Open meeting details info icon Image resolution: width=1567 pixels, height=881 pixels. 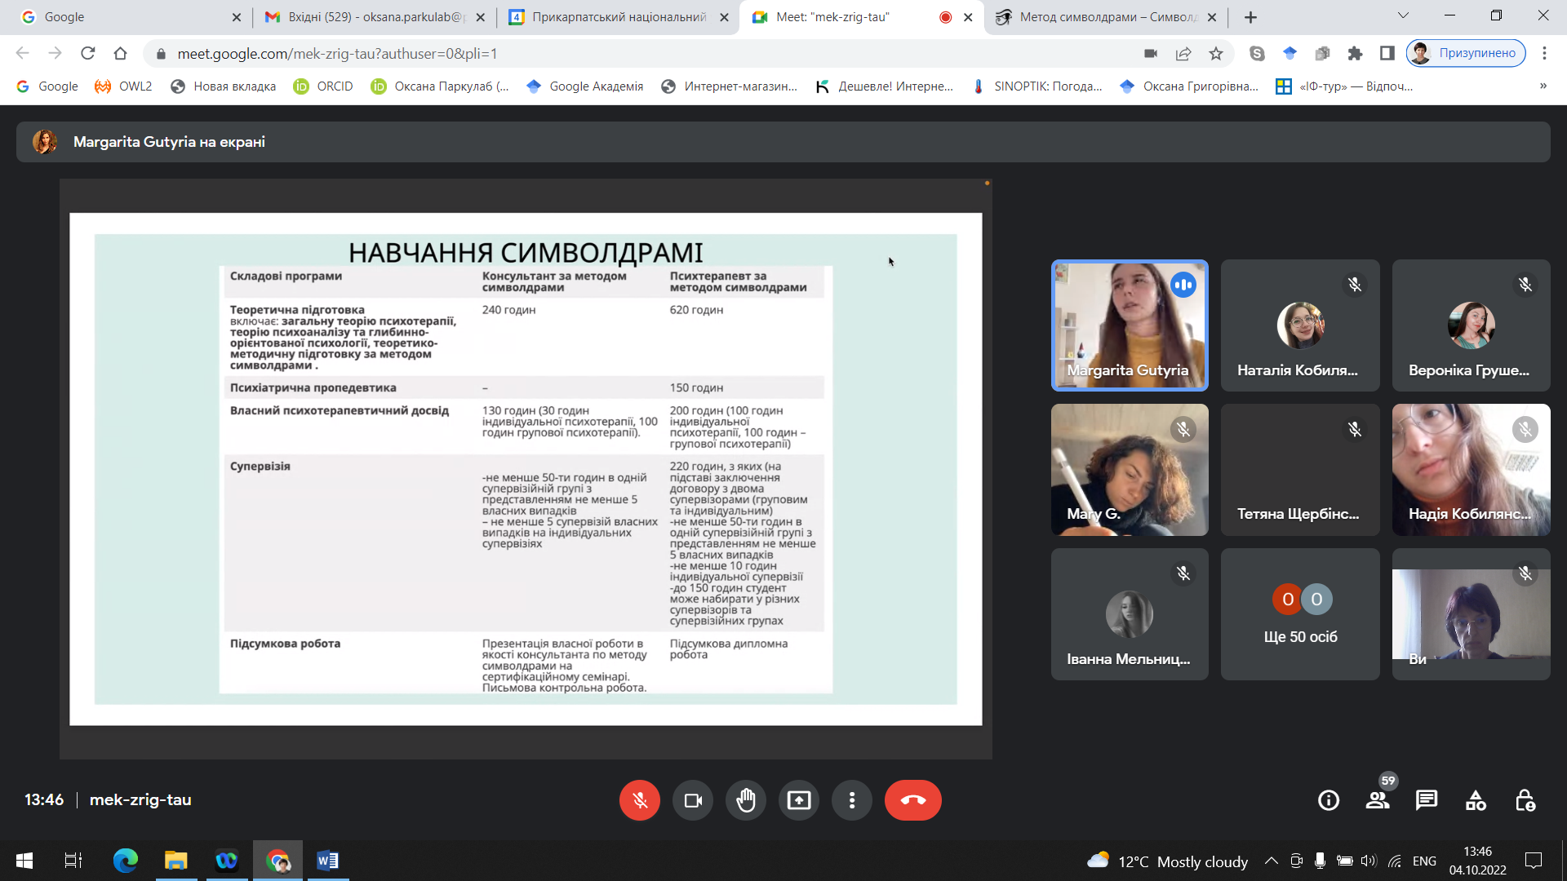pos(1329,800)
